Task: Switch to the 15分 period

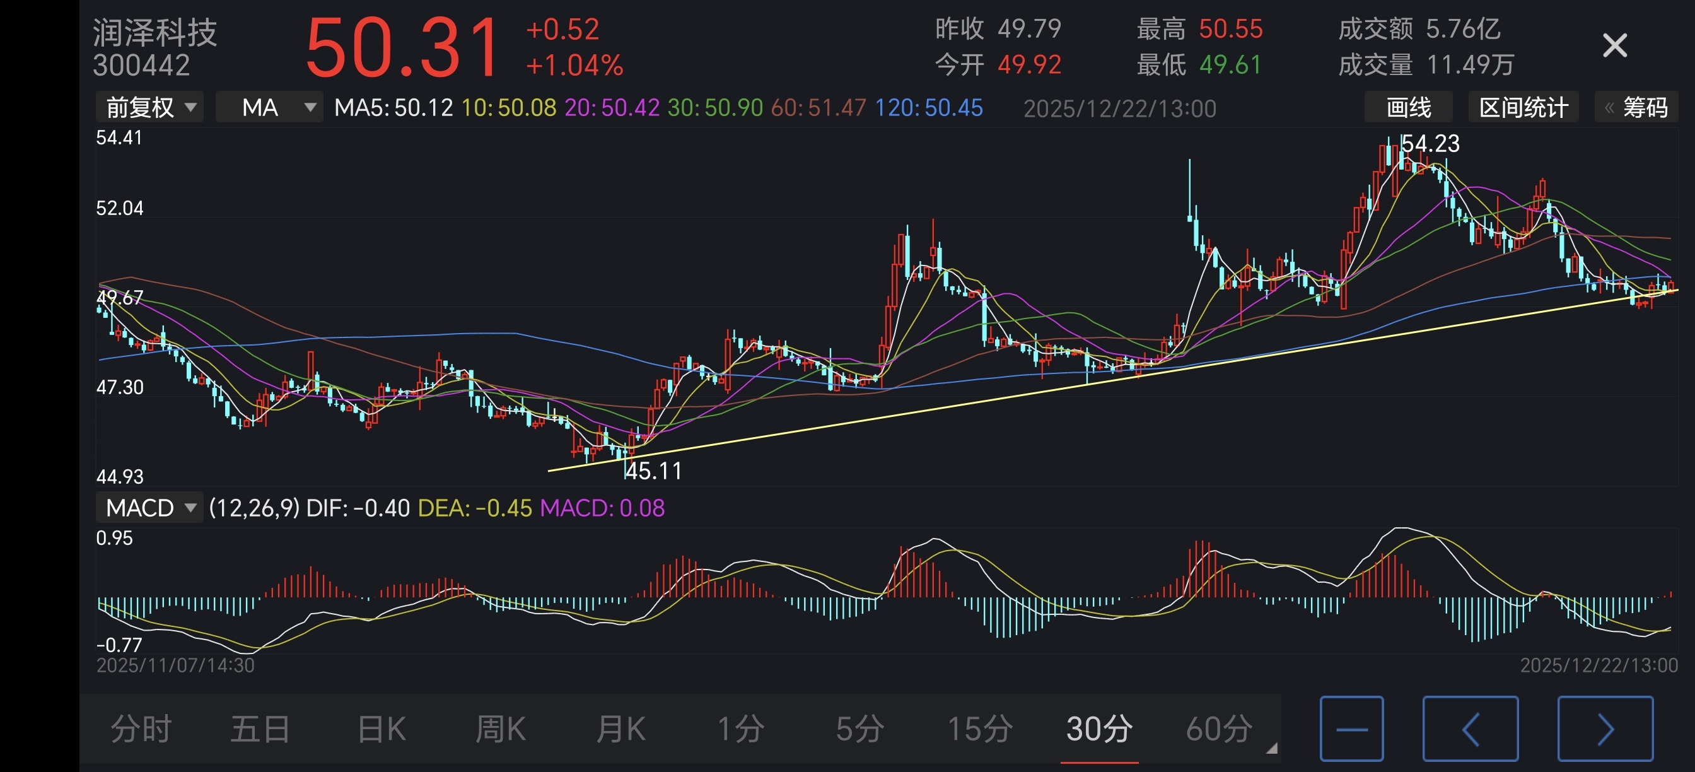Action: 980,728
